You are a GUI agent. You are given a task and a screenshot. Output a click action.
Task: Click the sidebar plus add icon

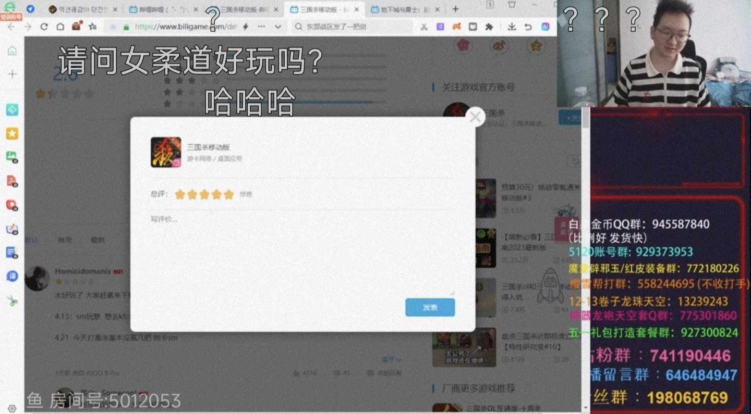(x=12, y=74)
